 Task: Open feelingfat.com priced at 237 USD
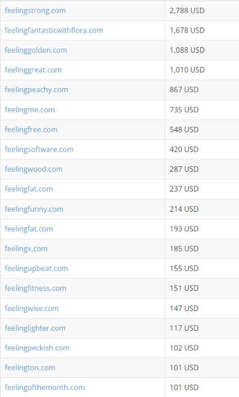(29, 189)
